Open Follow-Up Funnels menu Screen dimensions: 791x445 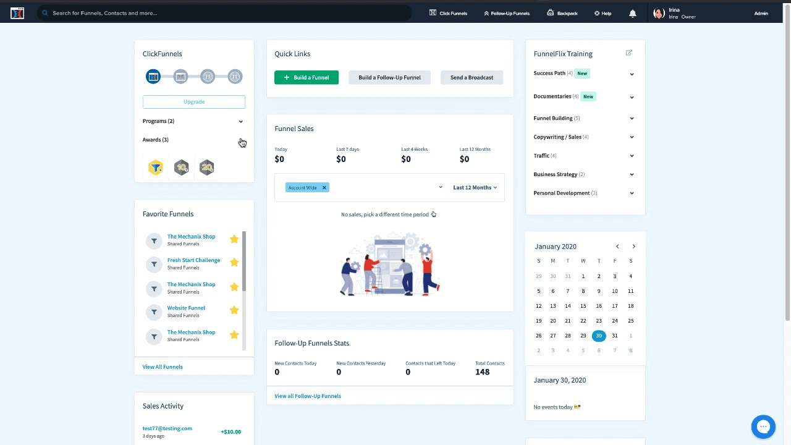pyautogui.click(x=506, y=13)
